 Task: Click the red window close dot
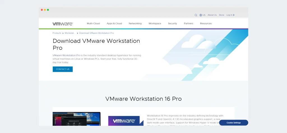[42, 10]
